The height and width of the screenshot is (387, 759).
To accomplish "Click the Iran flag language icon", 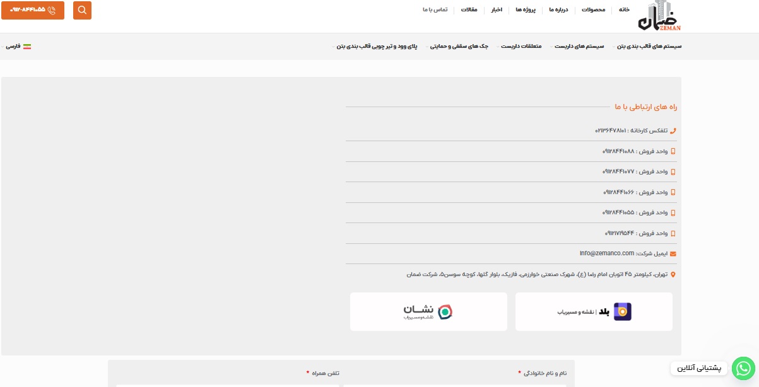I will click(x=27, y=47).
